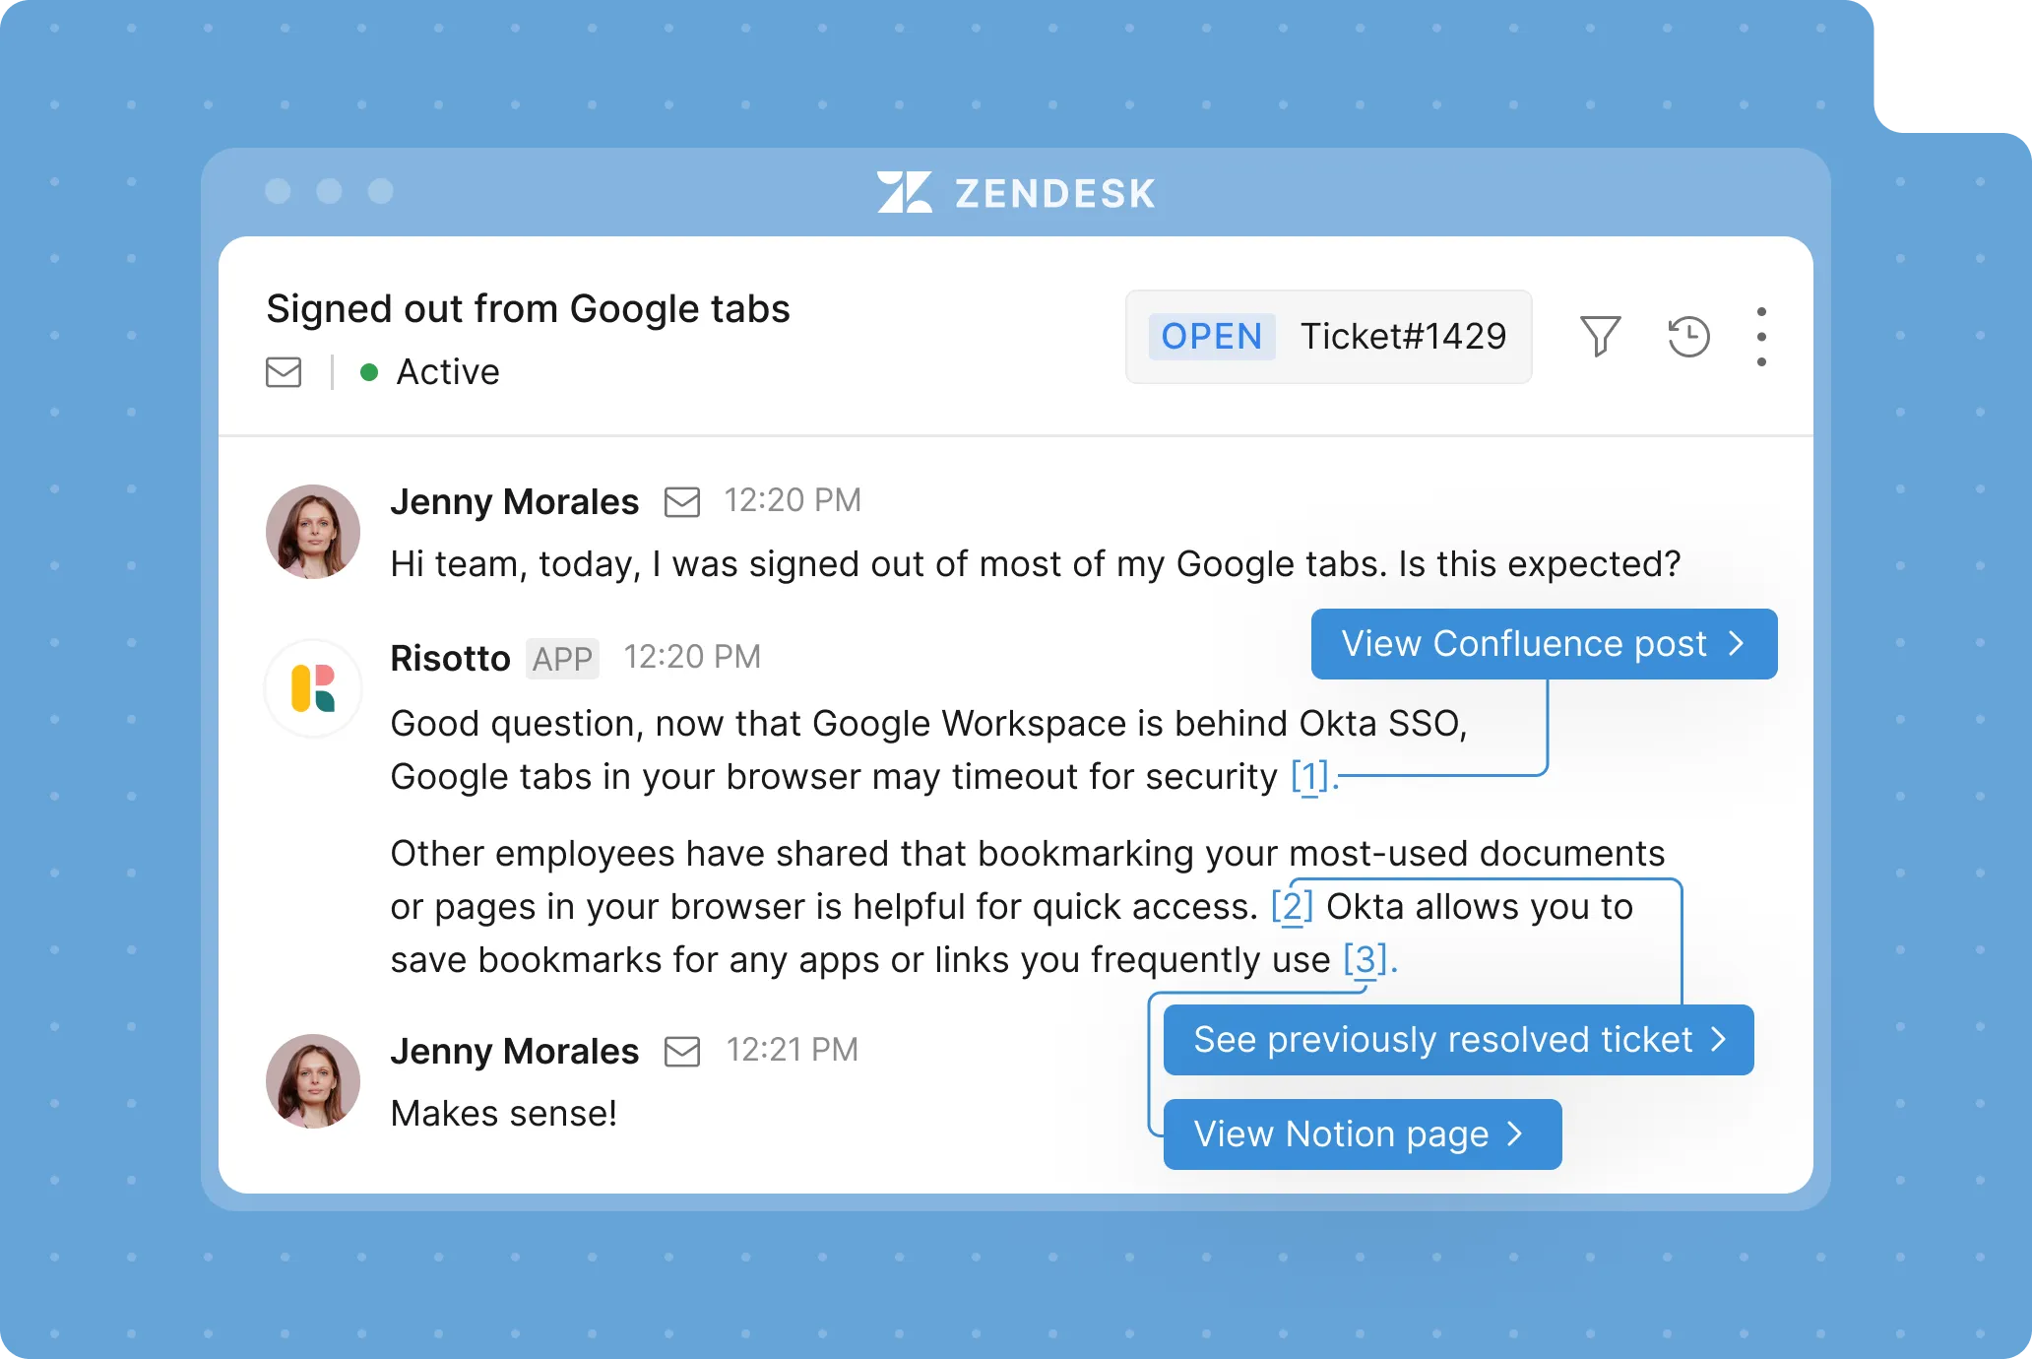This screenshot has height=1359, width=2032.
Task: Click the 12:20 PM timestamp on Risotto's message
Action: pos(692,657)
